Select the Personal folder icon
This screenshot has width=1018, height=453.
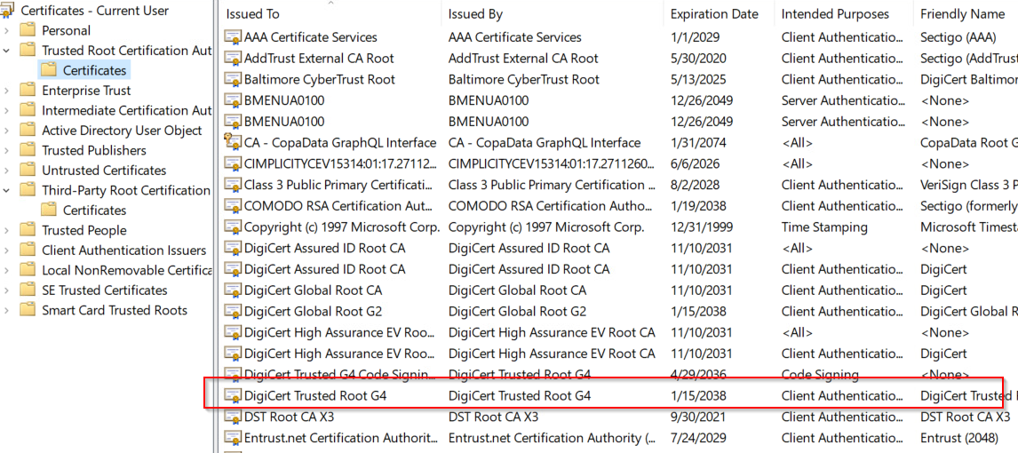(28, 30)
